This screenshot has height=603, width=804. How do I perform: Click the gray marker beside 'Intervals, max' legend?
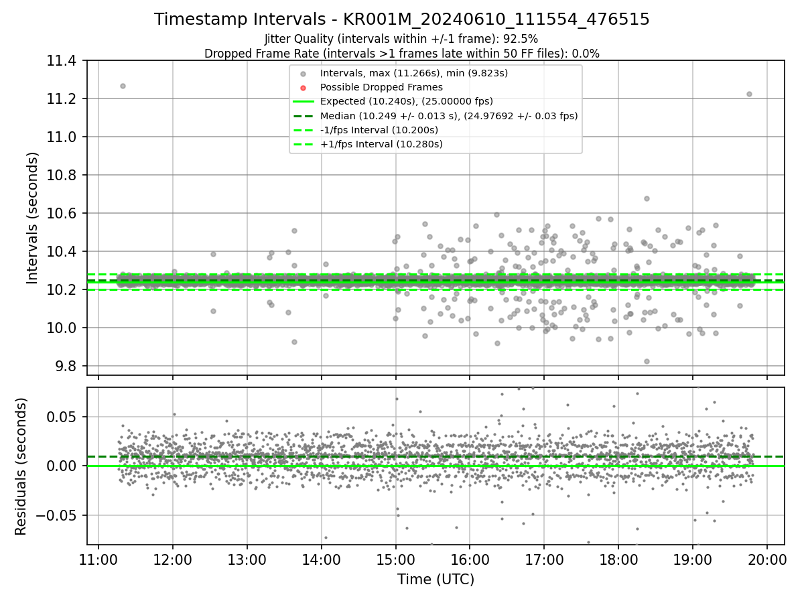coord(304,74)
